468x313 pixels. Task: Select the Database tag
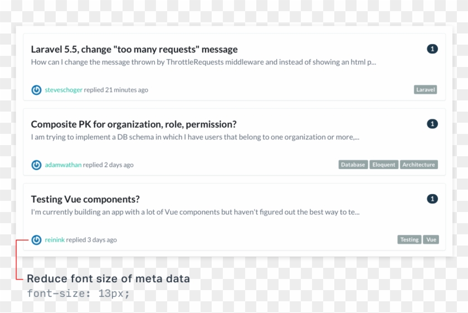pyautogui.click(x=353, y=165)
